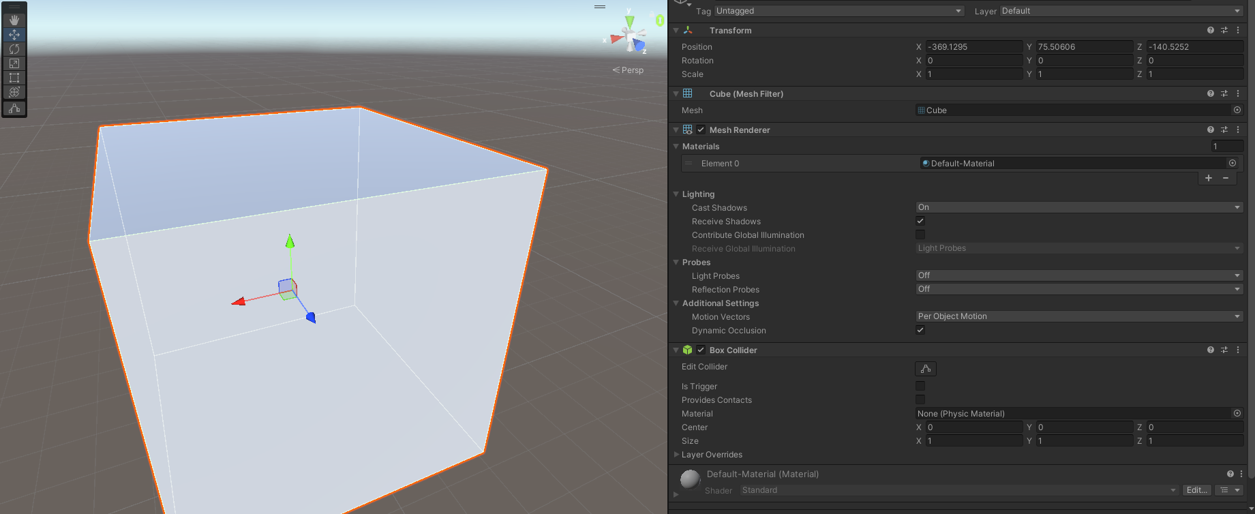Toggle the Mesh Renderer enabled checkbox
The image size is (1255, 514).
pyautogui.click(x=701, y=130)
